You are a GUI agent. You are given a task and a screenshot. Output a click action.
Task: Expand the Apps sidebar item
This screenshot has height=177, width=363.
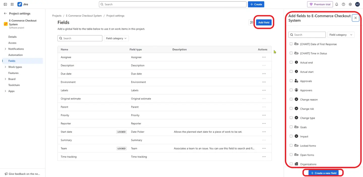pos(5,91)
